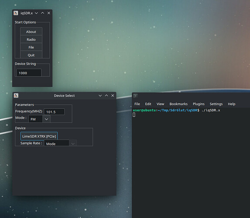
Task: Minimize the Device Select window
Action: (x=100, y=95)
